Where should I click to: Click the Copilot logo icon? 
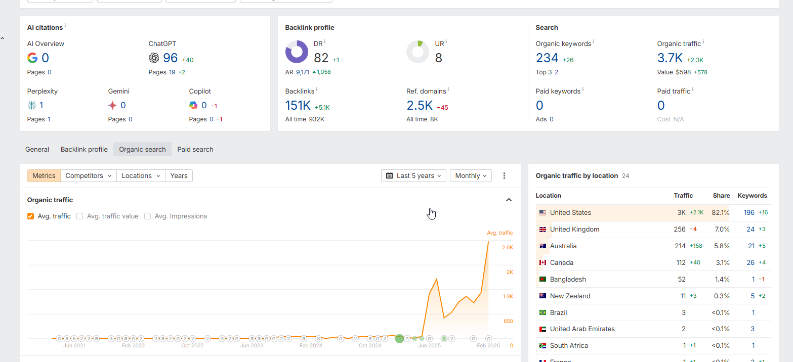tap(193, 105)
